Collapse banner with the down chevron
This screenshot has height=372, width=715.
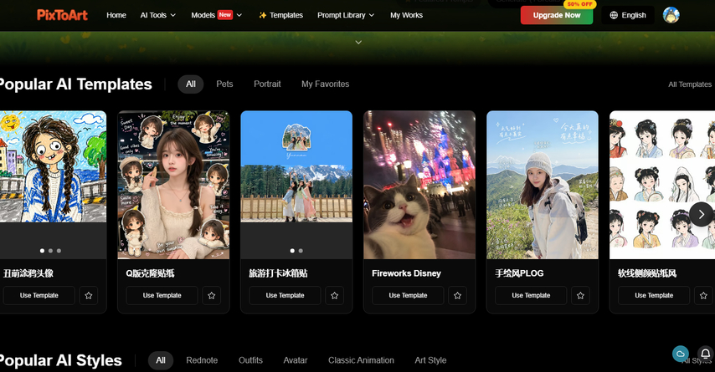pos(358,43)
